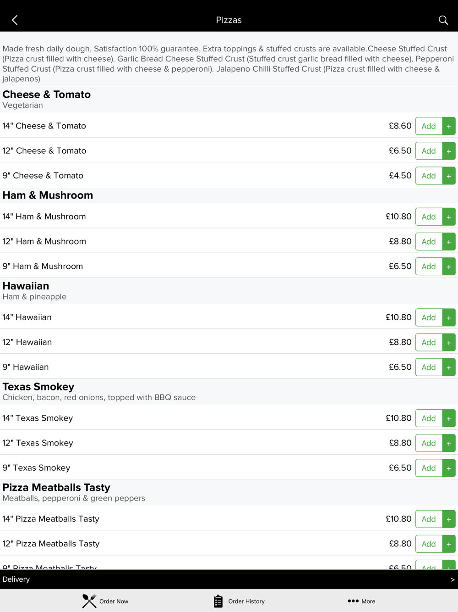Screen dimensions: 458x612
Task: Tap the plus icon for 14" Hawaiian
Action: coord(449,317)
